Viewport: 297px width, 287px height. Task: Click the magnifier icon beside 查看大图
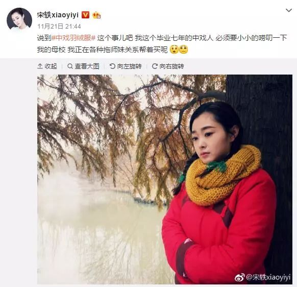click(70, 66)
